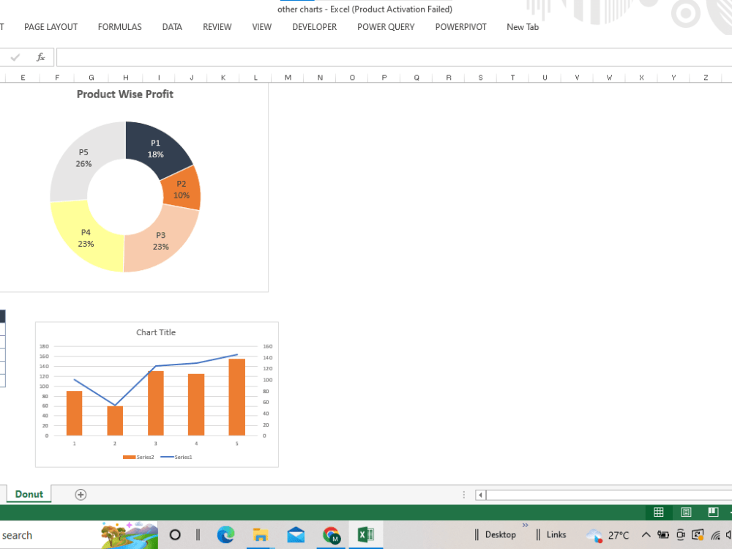Open Google Chrome from taskbar
Viewport: 732px width, 549px height.
(331, 535)
